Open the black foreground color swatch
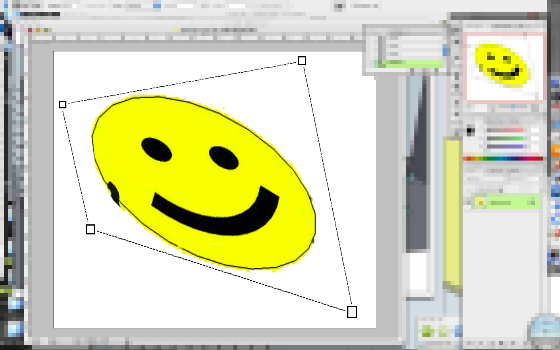The height and width of the screenshot is (350, 560). 469,130
